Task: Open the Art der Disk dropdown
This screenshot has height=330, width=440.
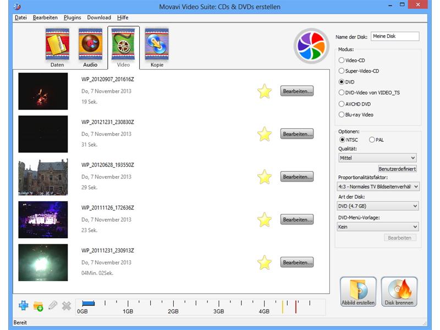Action: point(378,206)
